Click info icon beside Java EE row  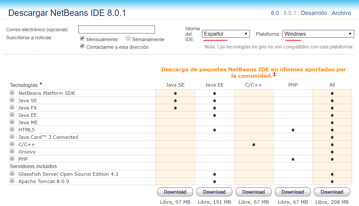click(12, 115)
